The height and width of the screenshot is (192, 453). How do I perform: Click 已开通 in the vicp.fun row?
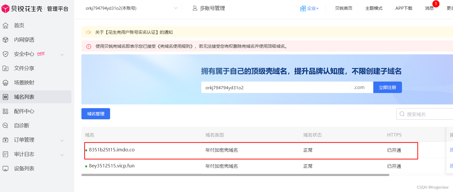pyautogui.click(x=394, y=166)
